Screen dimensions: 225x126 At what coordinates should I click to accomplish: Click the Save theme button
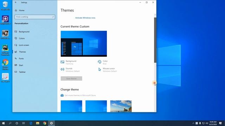[71, 78]
